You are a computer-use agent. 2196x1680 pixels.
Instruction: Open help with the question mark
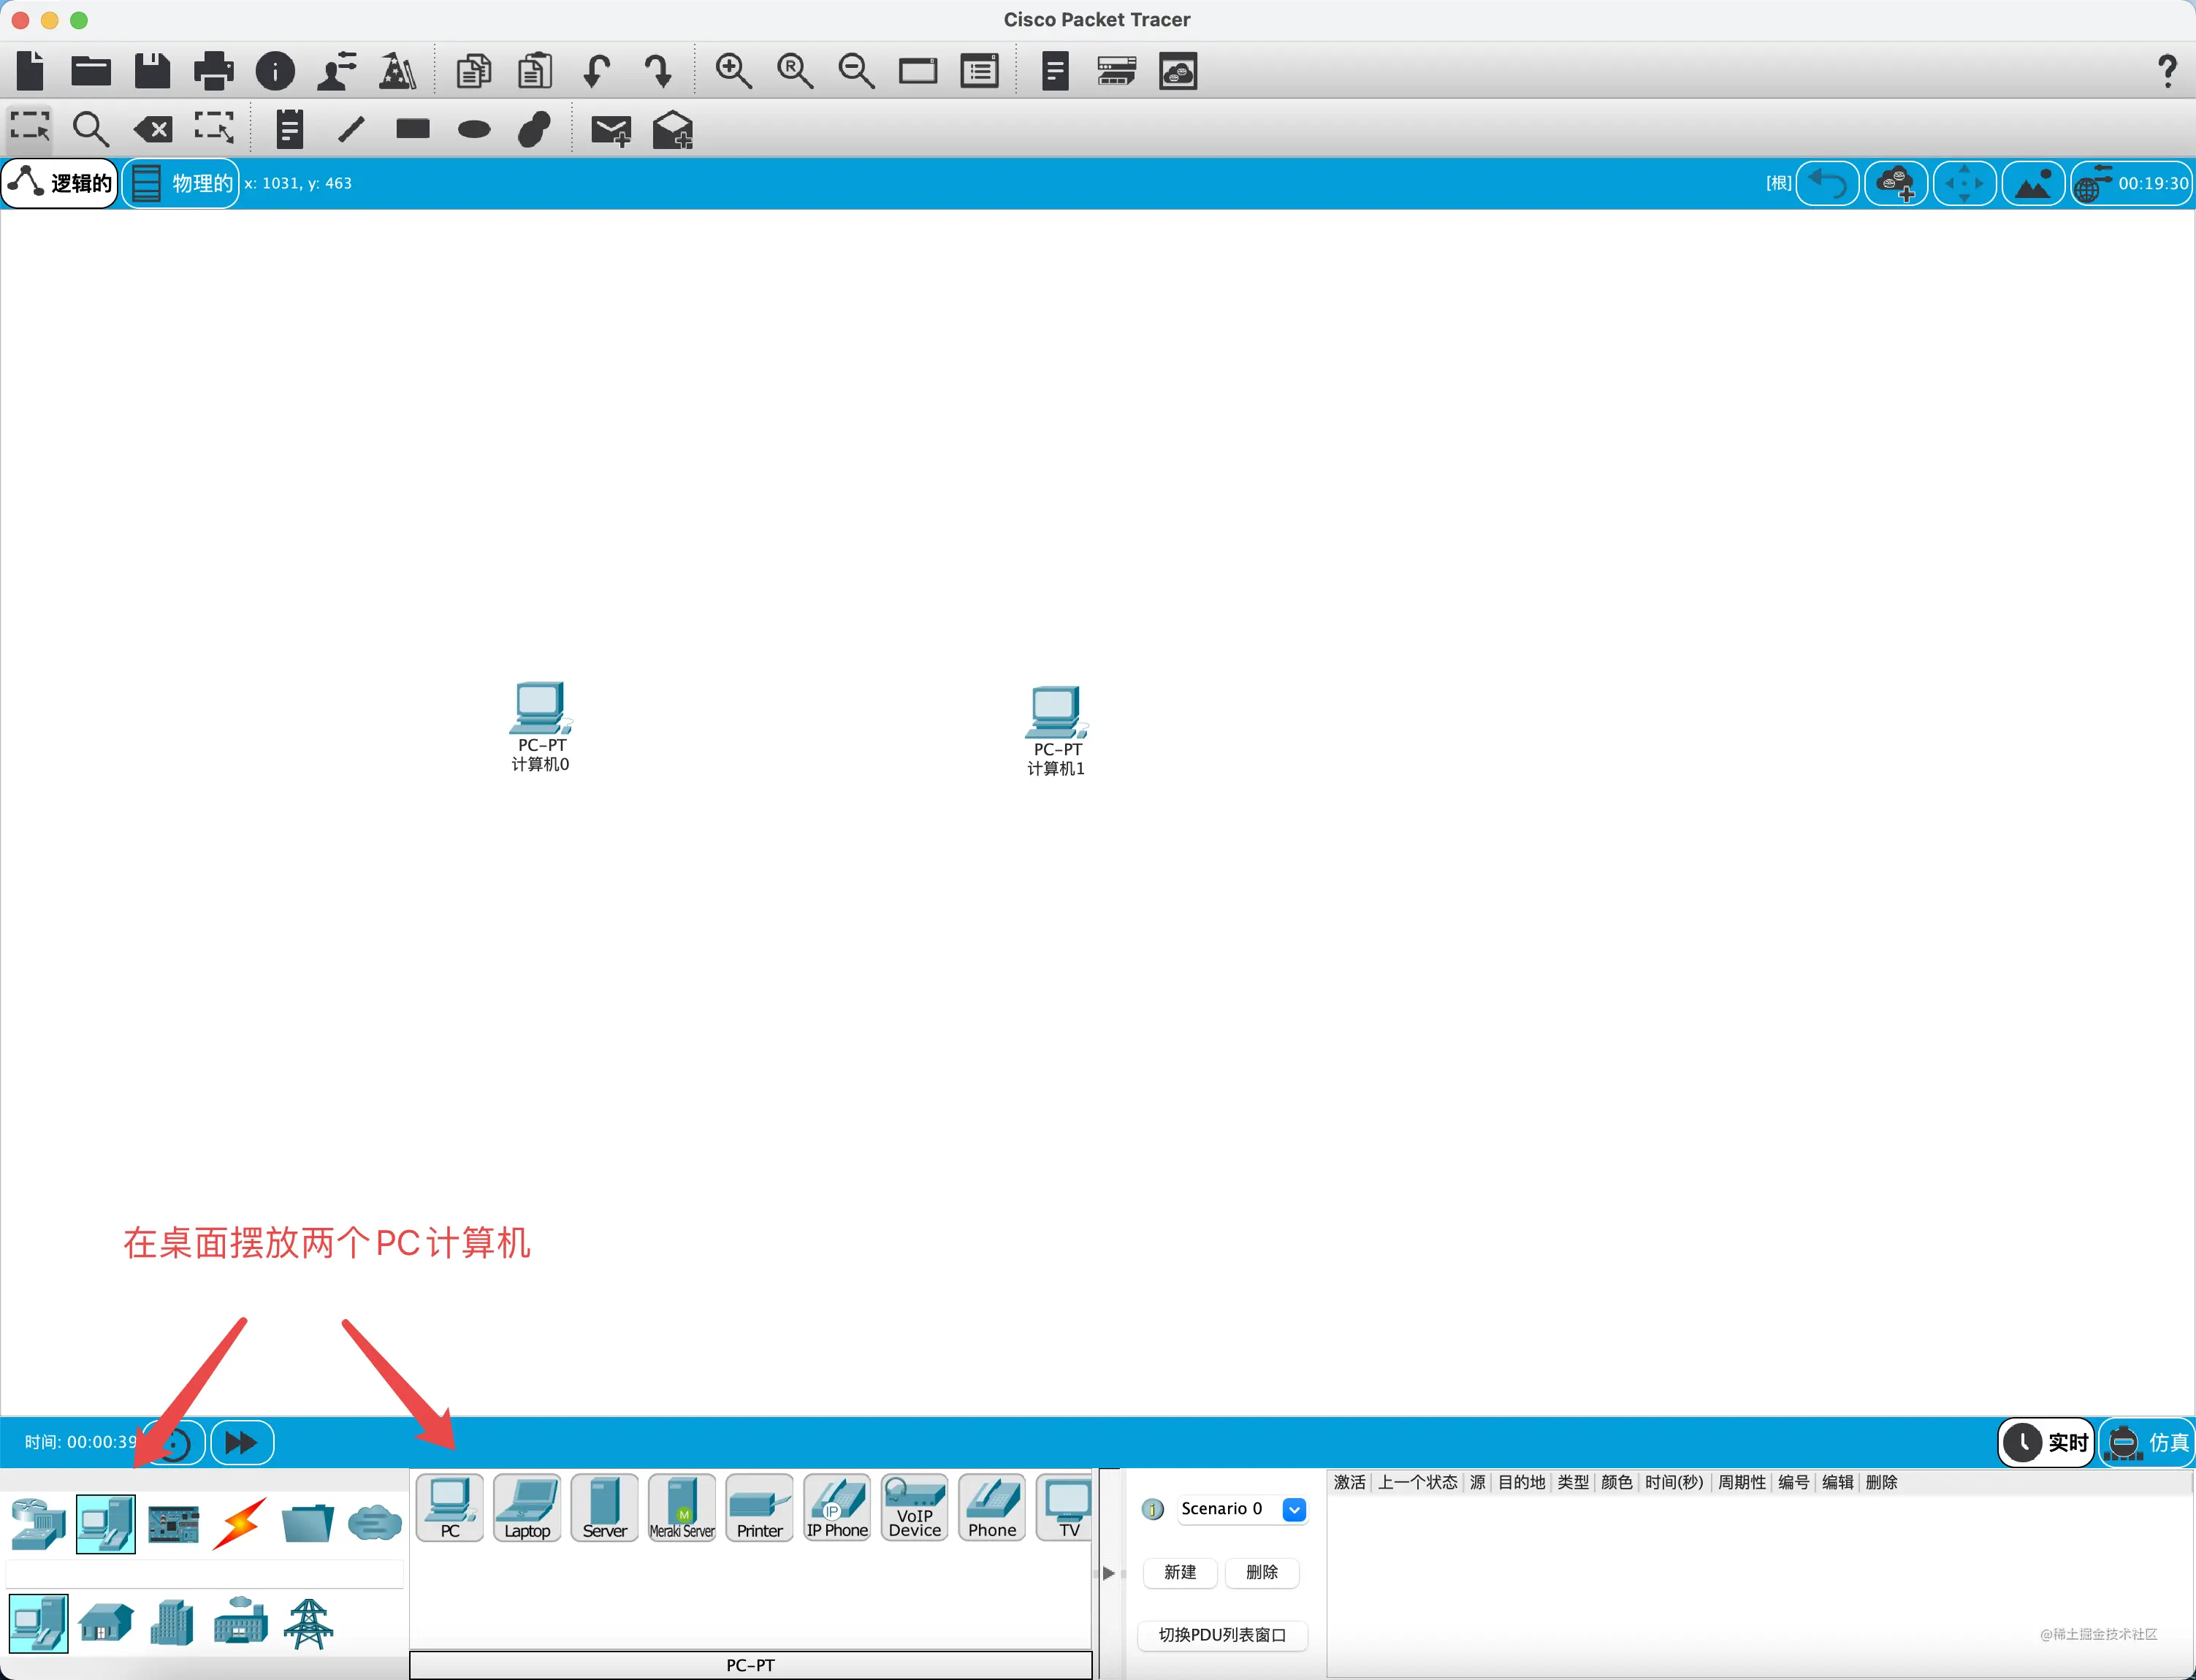[x=2167, y=71]
